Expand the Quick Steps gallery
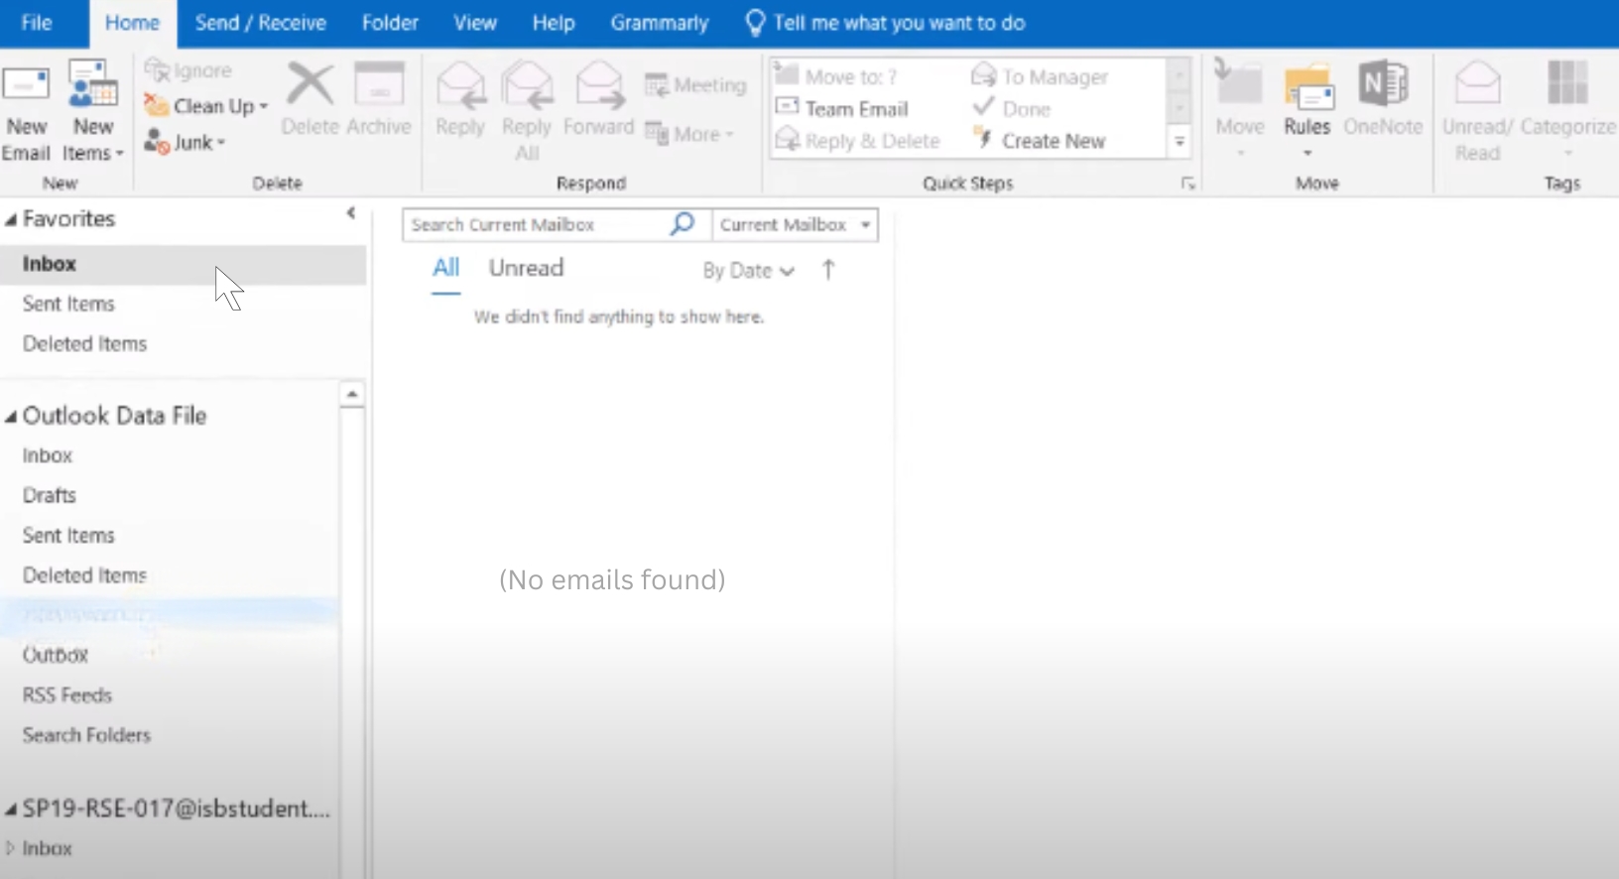 [1180, 142]
